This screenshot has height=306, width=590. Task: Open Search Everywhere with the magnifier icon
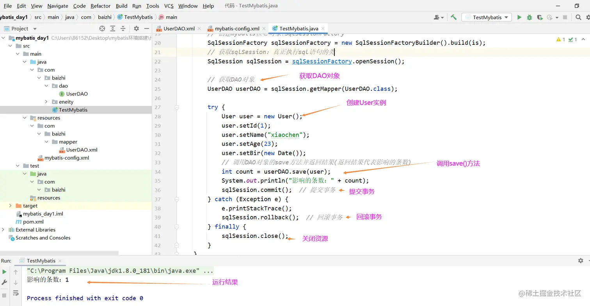pyautogui.click(x=578, y=17)
